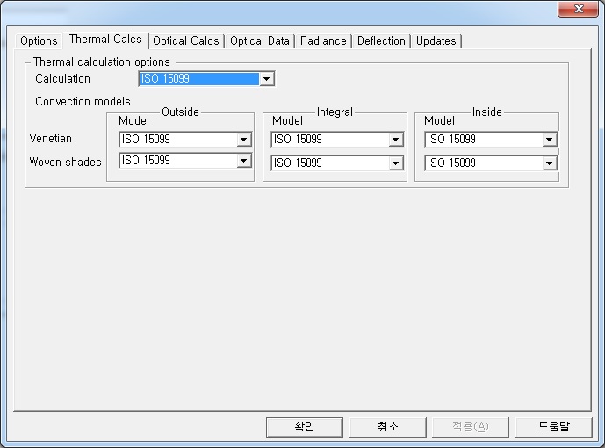
Task: Open Venetian Outside model dropdown
Action: point(243,140)
